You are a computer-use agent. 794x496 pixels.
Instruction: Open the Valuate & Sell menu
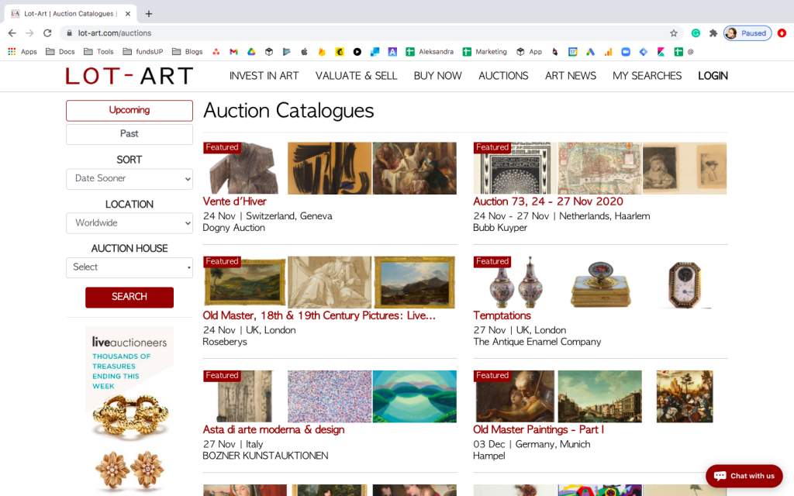(356, 76)
